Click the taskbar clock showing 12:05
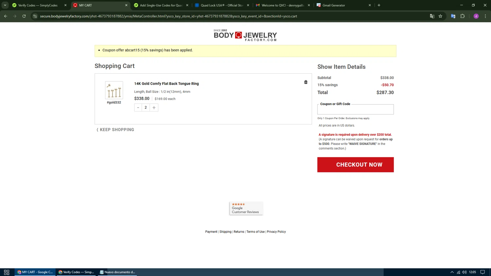Screen dimensions: 491x276 click(x=473, y=272)
